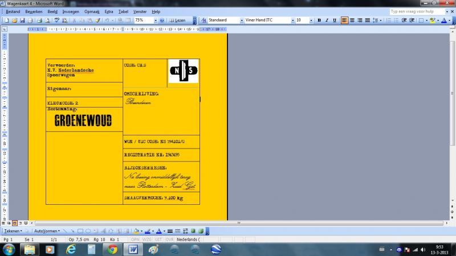Apply Shadow Style to shape
The image size is (456, 256).
(x=193, y=231)
